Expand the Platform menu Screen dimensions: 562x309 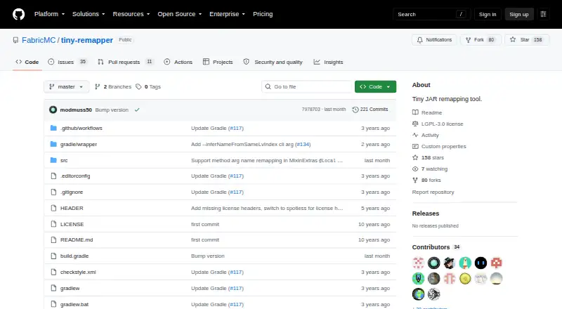pyautogui.click(x=49, y=14)
